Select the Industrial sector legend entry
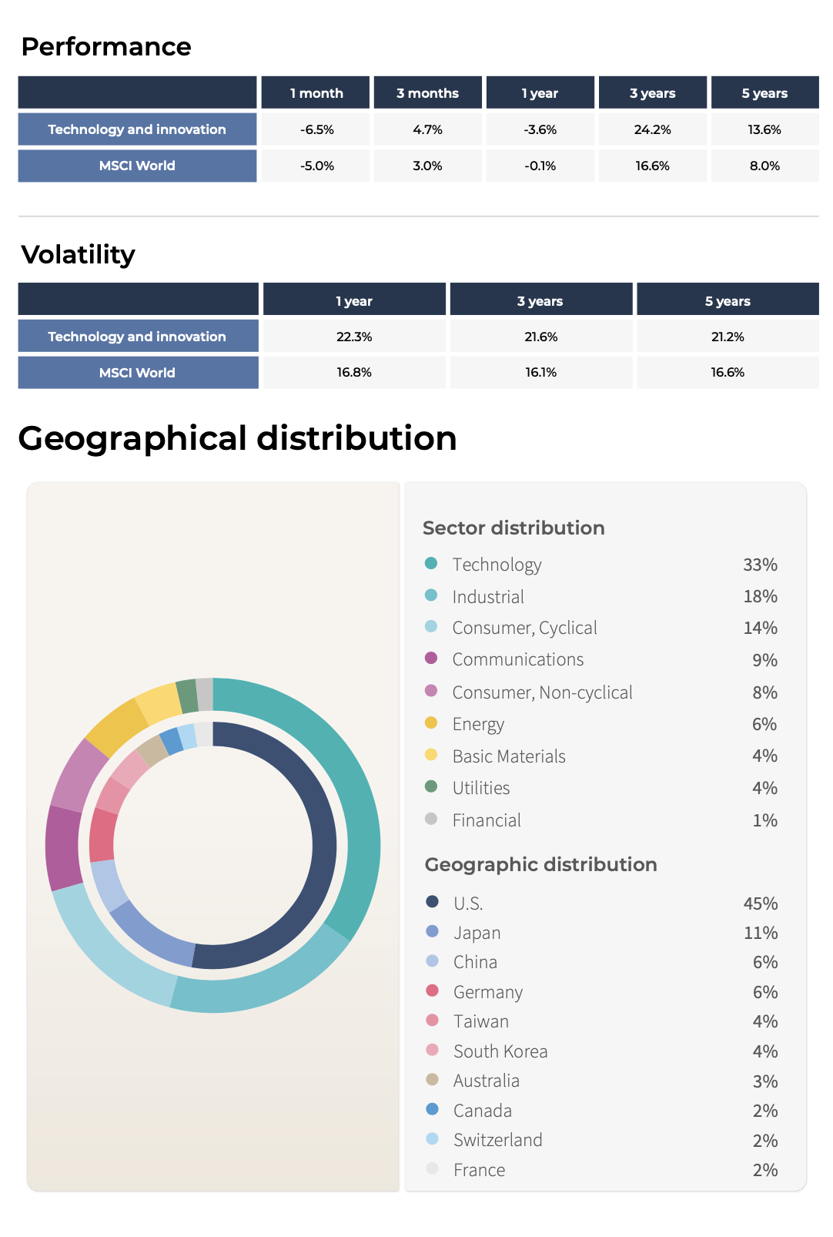This screenshot has height=1237, width=833. pos(601,597)
